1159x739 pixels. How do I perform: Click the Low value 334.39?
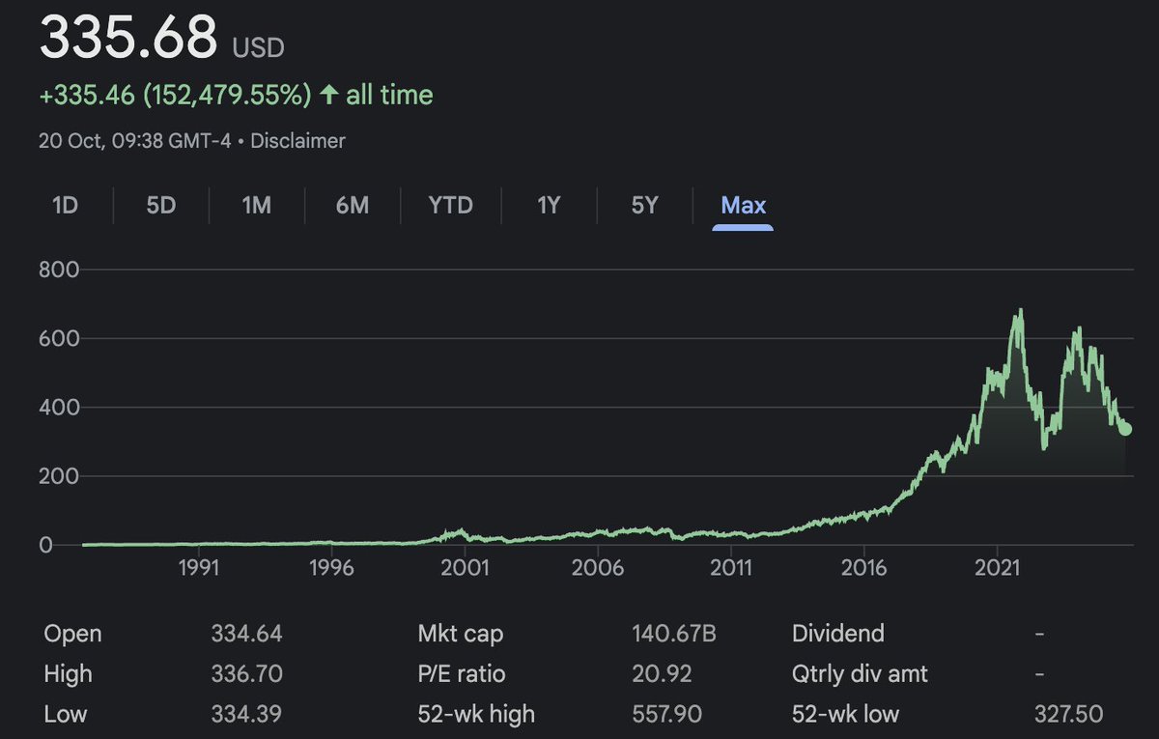coord(246,714)
